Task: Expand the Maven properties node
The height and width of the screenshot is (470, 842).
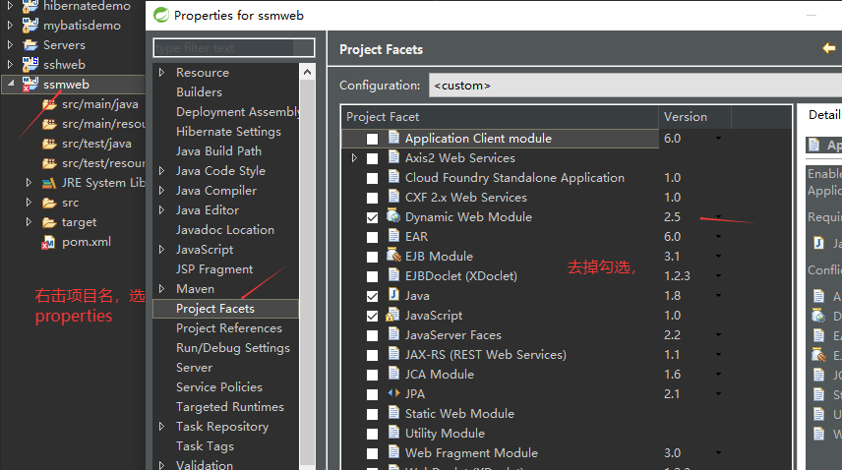Action: coord(161,289)
